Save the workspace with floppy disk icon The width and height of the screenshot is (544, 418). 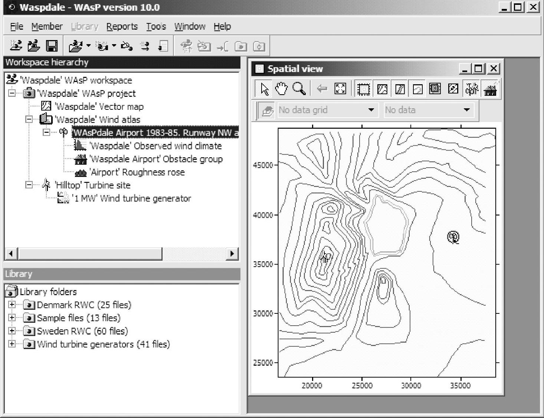point(52,46)
